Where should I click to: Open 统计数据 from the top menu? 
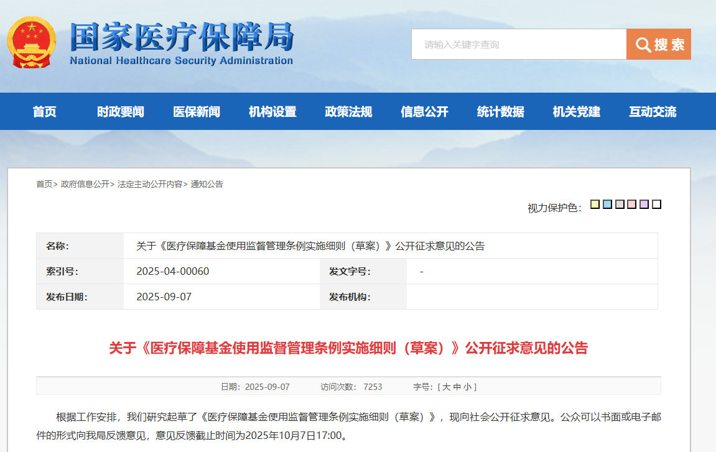coord(500,112)
